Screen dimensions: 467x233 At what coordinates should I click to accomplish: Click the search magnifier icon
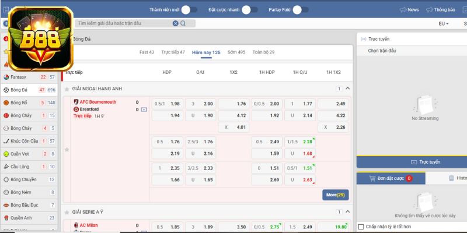(x=183, y=23)
